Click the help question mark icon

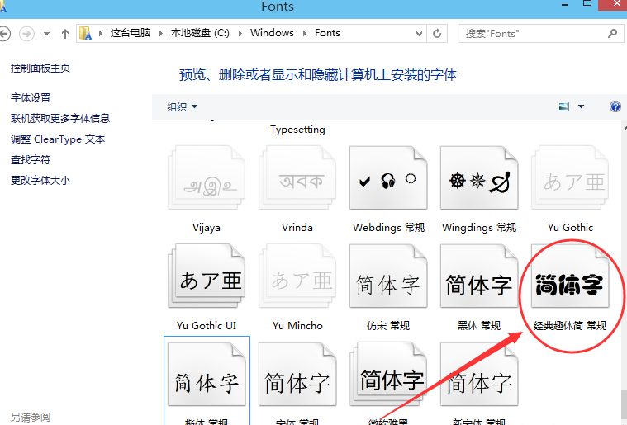tap(615, 106)
